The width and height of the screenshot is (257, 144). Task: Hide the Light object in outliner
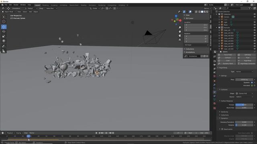pos(255,22)
